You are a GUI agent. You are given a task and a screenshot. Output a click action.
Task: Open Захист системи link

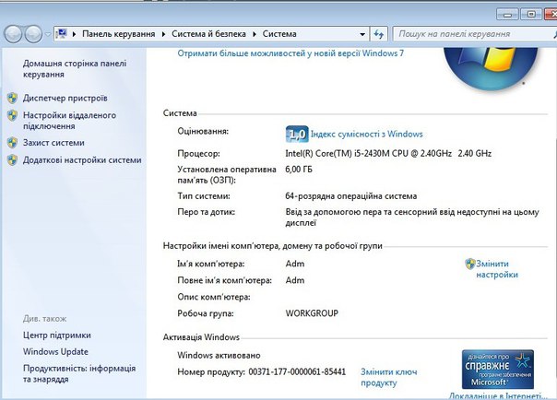tap(53, 143)
